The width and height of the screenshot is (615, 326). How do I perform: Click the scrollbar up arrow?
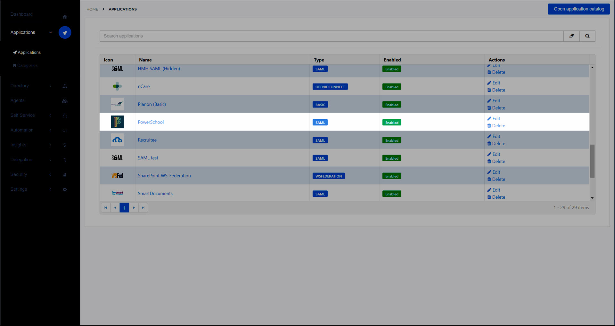pos(592,68)
